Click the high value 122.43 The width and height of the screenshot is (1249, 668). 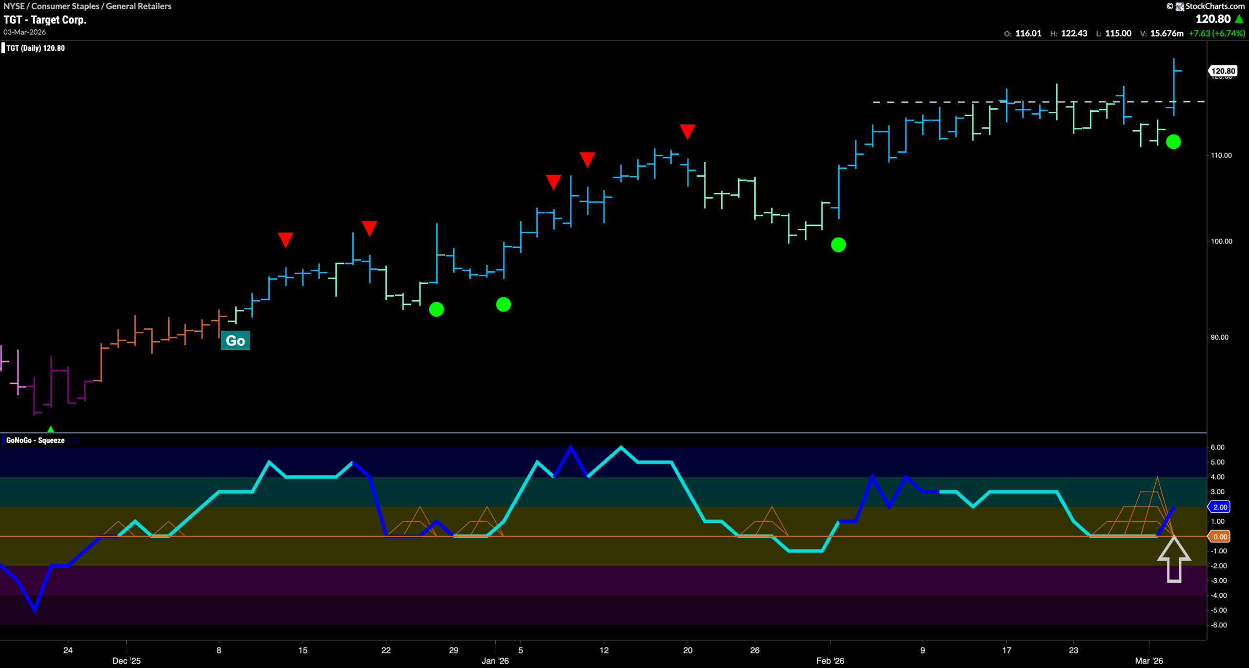[x=1074, y=33]
